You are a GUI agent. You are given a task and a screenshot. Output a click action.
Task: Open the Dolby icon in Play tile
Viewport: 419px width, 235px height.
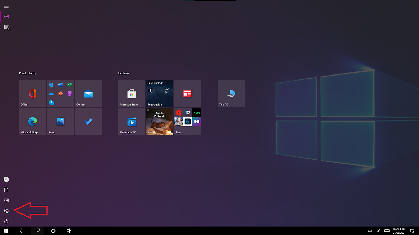tap(197, 122)
